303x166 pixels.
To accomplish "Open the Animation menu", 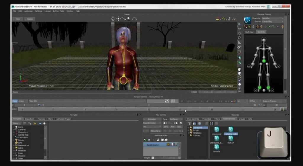I will 28,11.
